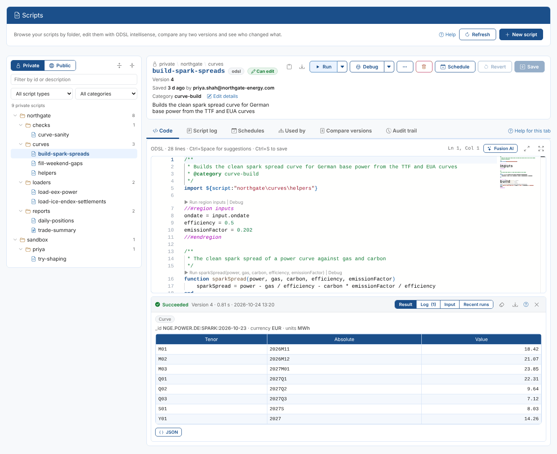Screen dimensions: 557x454
Task: Open Fusion AI assistant
Action: (501, 148)
